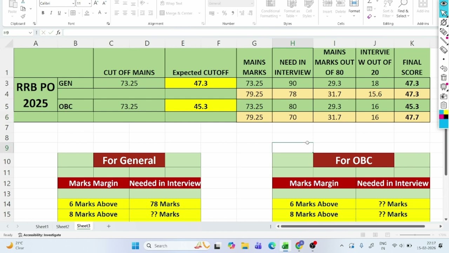This screenshot has width=449, height=253.
Task: Select the cursor arrow annotation tool
Action: pos(444,13)
